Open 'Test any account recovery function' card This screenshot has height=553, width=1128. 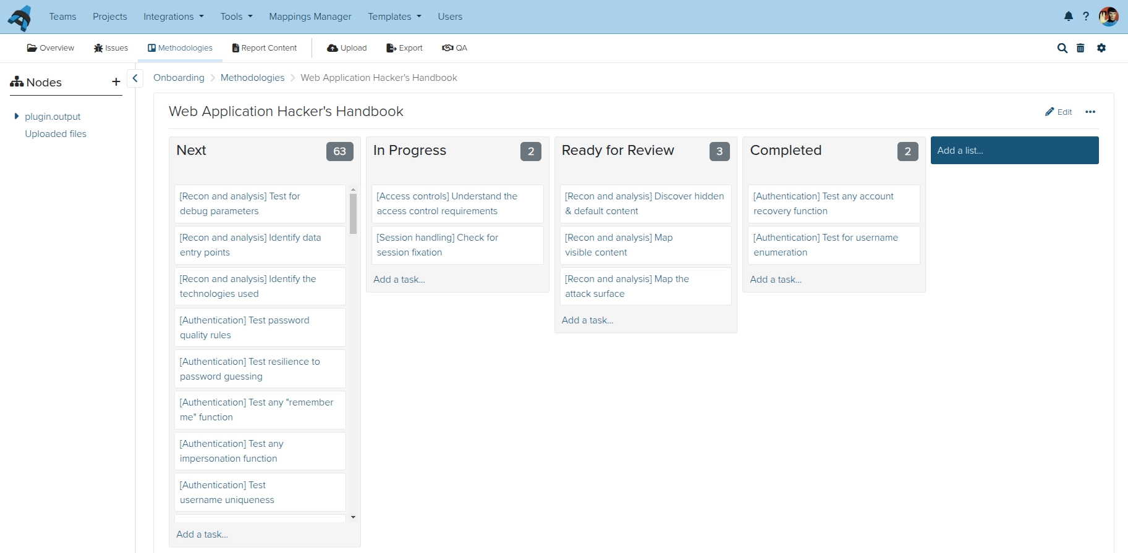[834, 204]
